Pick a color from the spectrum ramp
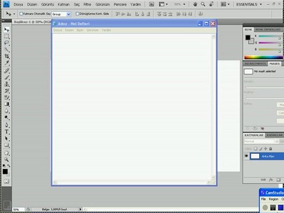The image size is (284, 213). click(263, 57)
